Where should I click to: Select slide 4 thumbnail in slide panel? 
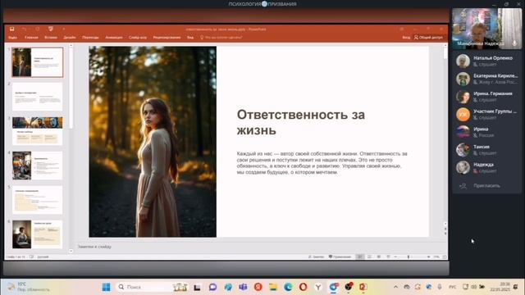[x=38, y=166]
